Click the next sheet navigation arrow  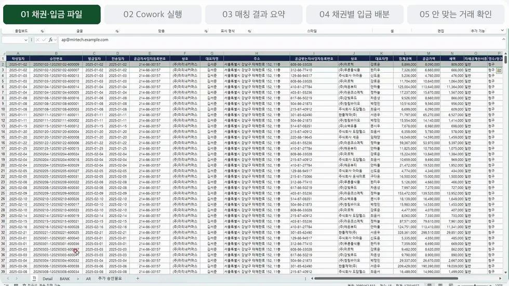tap(17, 279)
